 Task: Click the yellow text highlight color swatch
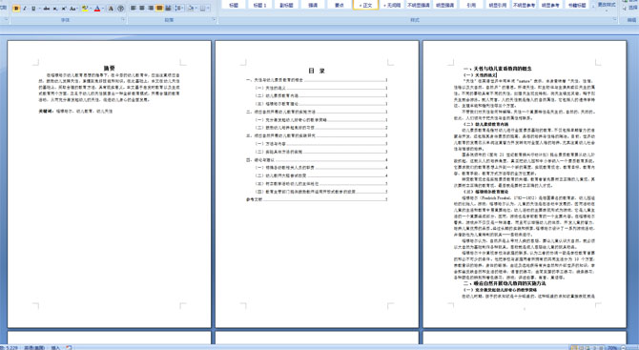85,9
